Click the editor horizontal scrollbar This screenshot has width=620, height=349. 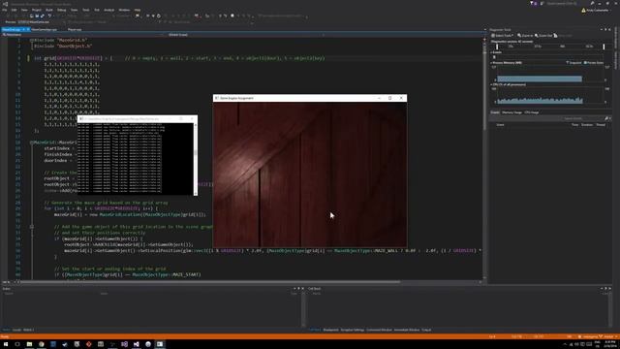[x=209, y=282]
